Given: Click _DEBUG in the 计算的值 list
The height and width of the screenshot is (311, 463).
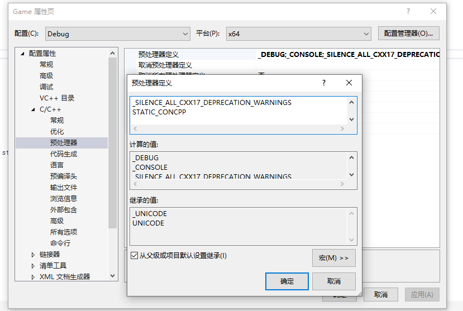Looking at the screenshot, I should [x=145, y=158].
